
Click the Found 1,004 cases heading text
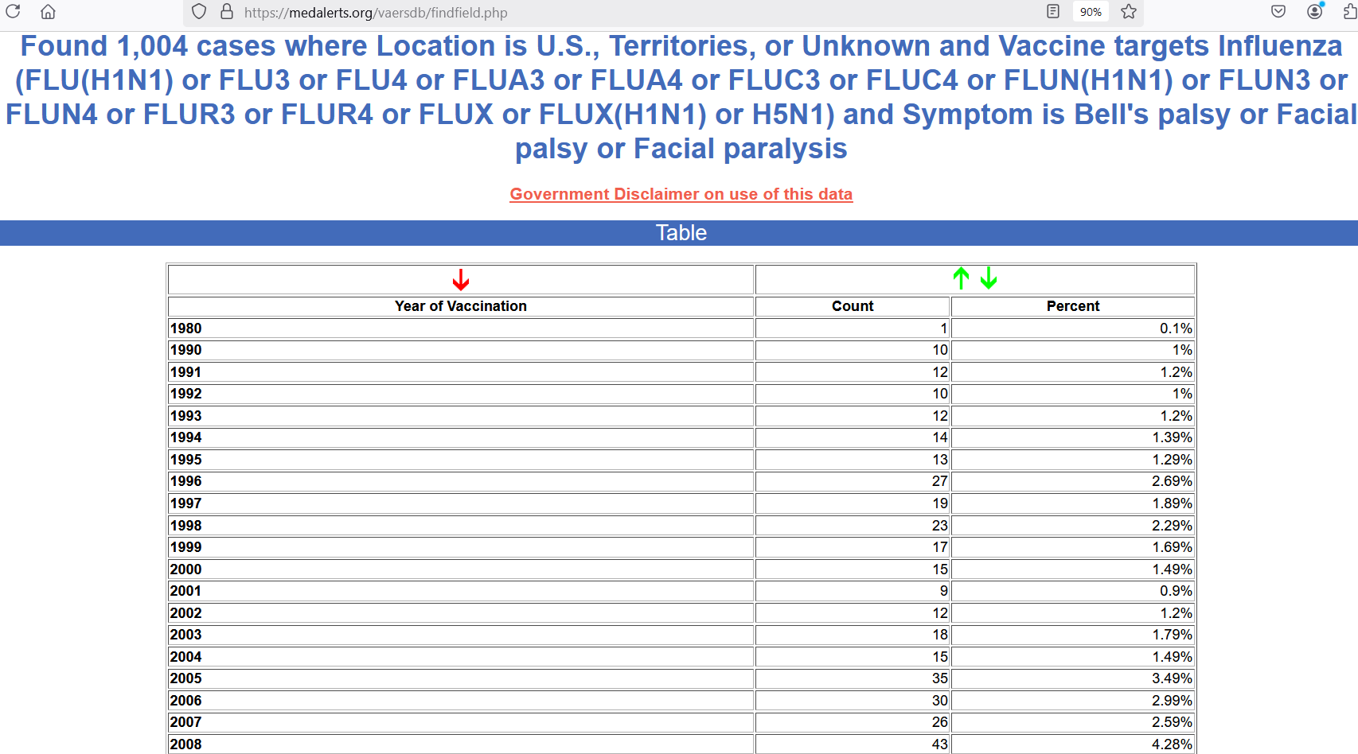point(681,97)
